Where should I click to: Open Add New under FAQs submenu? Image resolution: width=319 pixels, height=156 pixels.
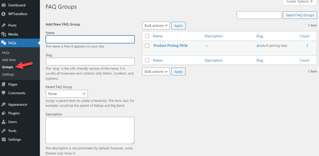[9, 60]
